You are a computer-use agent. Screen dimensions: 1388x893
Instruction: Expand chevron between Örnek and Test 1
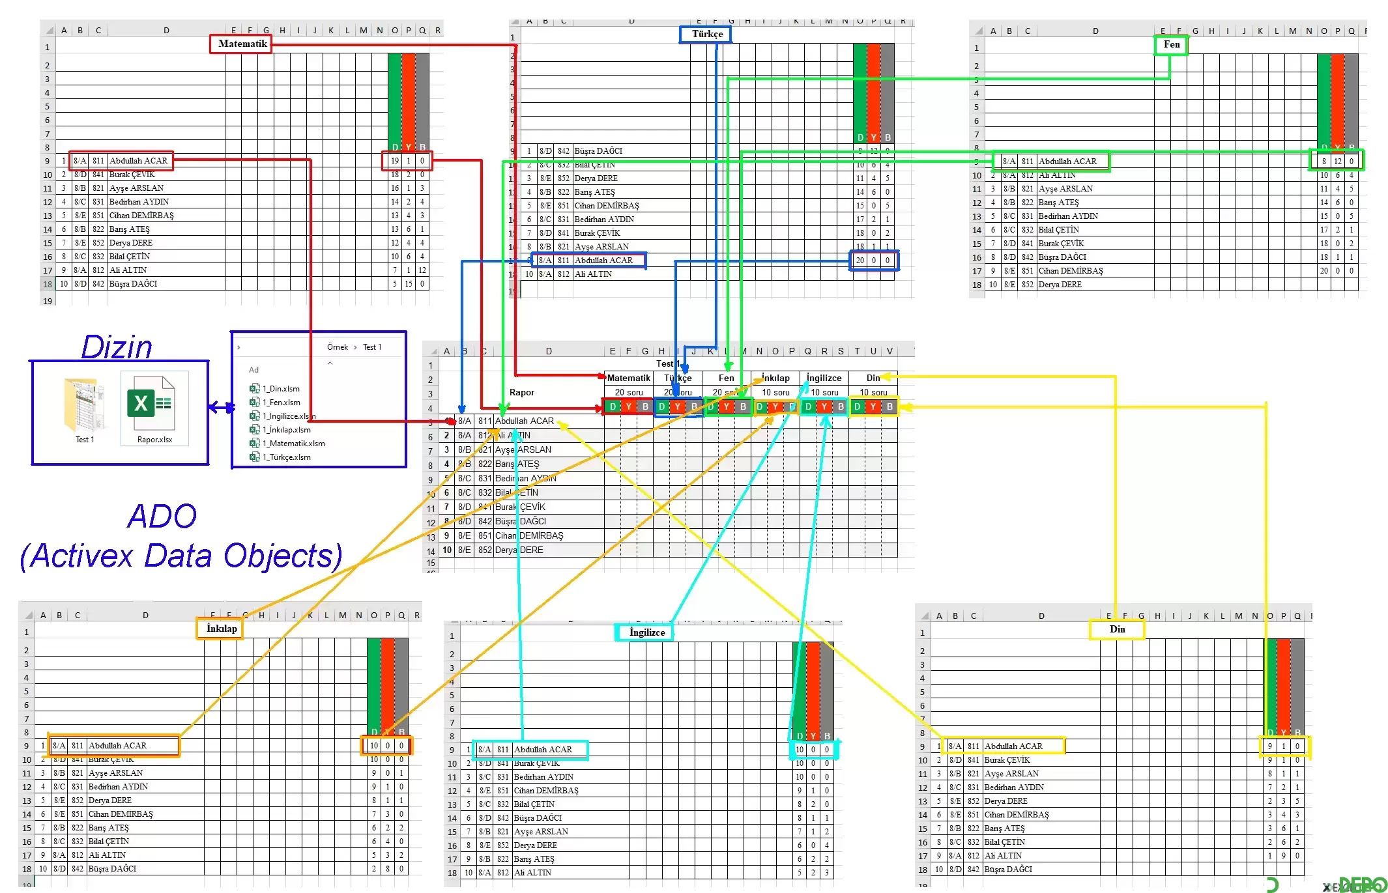pos(355,347)
